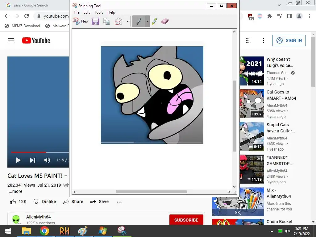
Task: Go back in Chrome browser
Action: (x=7, y=16)
